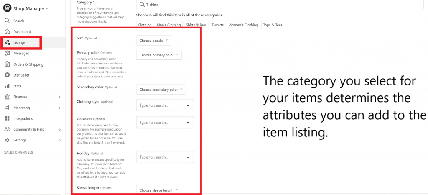Viewport: 428px width, 195px height.
Task: Click the Messages envelope icon
Action: [x=7, y=54]
